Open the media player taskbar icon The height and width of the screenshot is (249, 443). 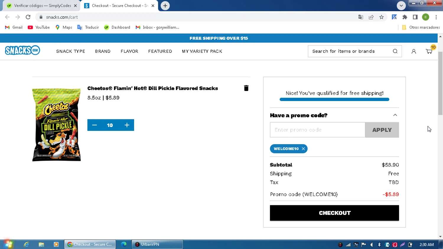(56, 244)
